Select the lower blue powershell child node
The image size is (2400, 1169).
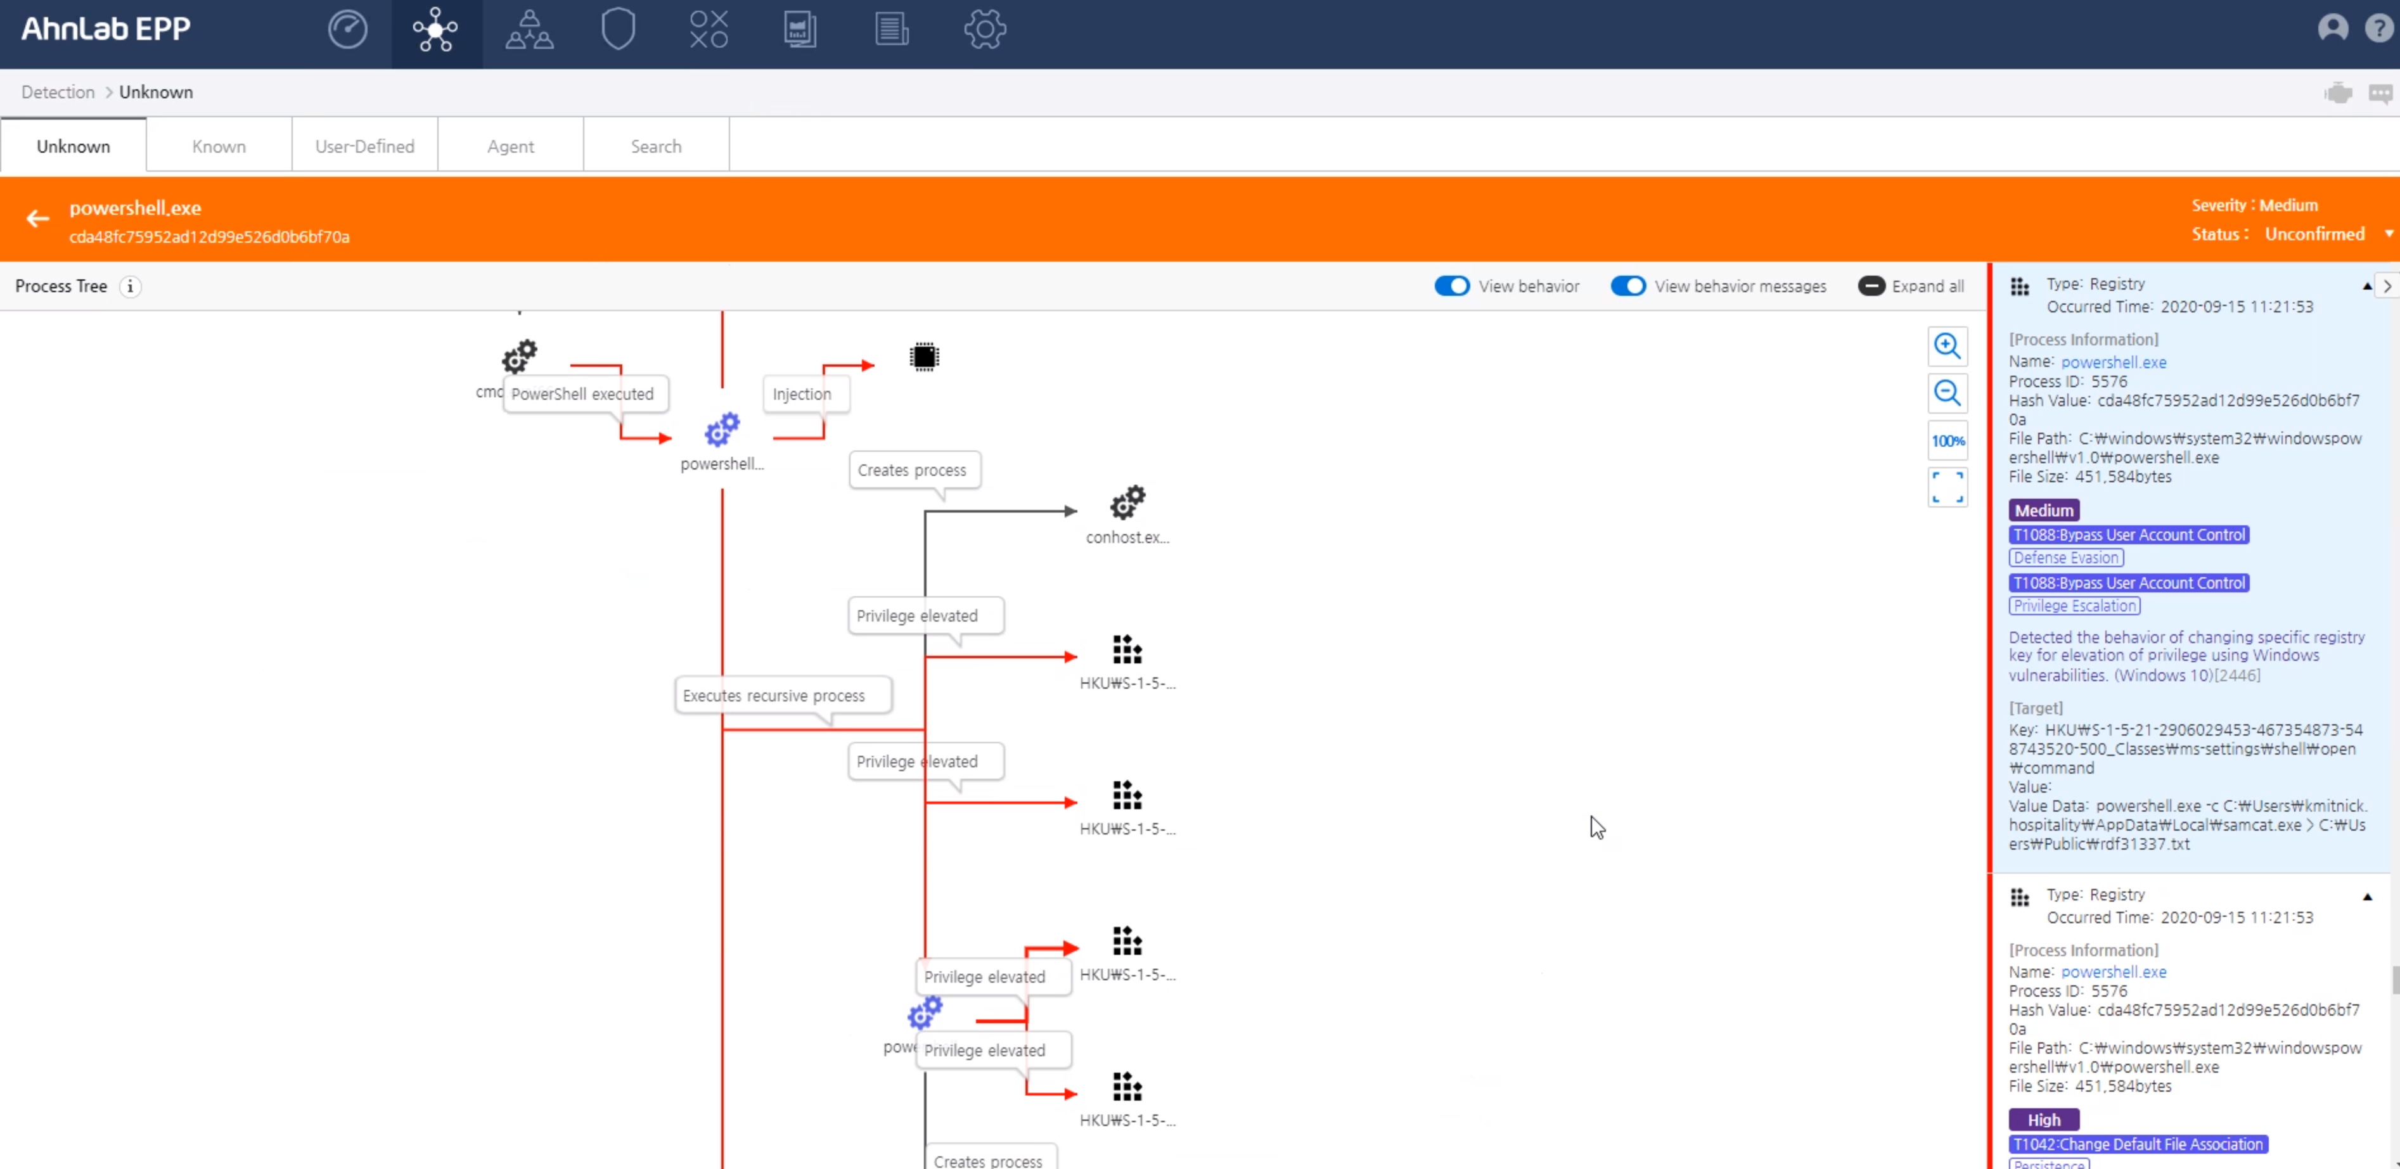pos(924,1012)
